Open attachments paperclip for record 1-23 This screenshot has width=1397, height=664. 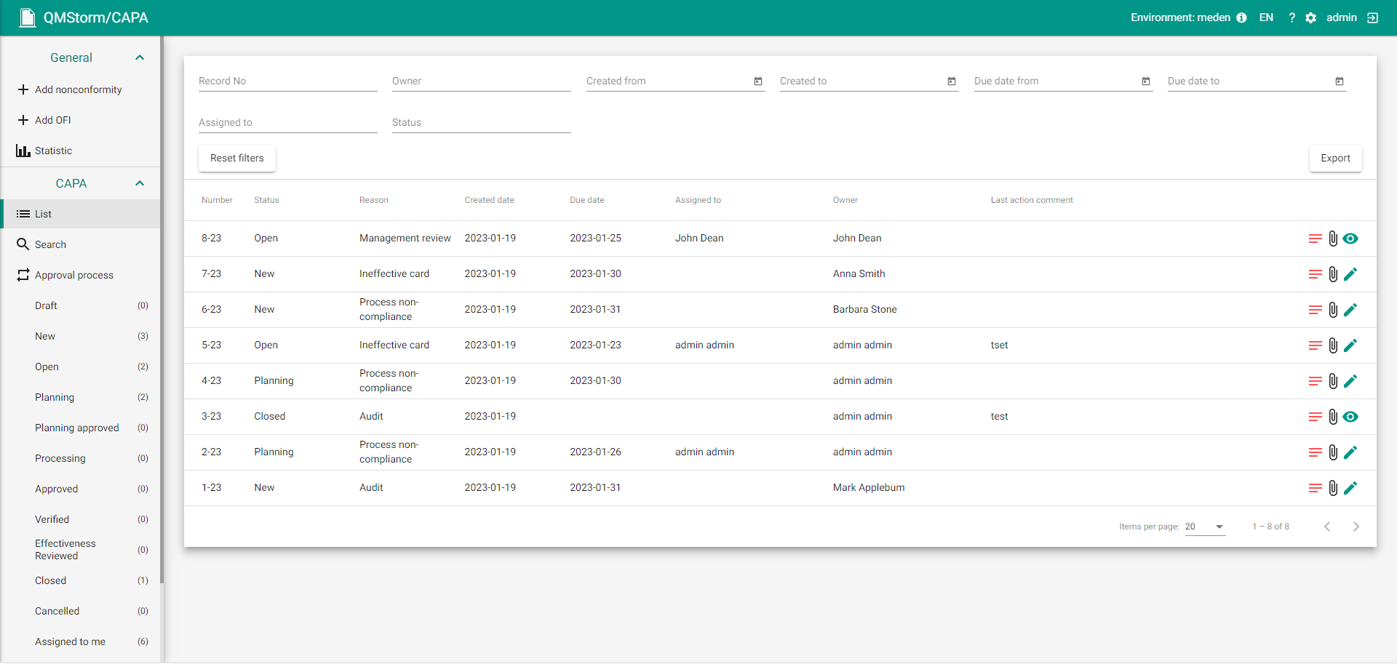coord(1333,488)
